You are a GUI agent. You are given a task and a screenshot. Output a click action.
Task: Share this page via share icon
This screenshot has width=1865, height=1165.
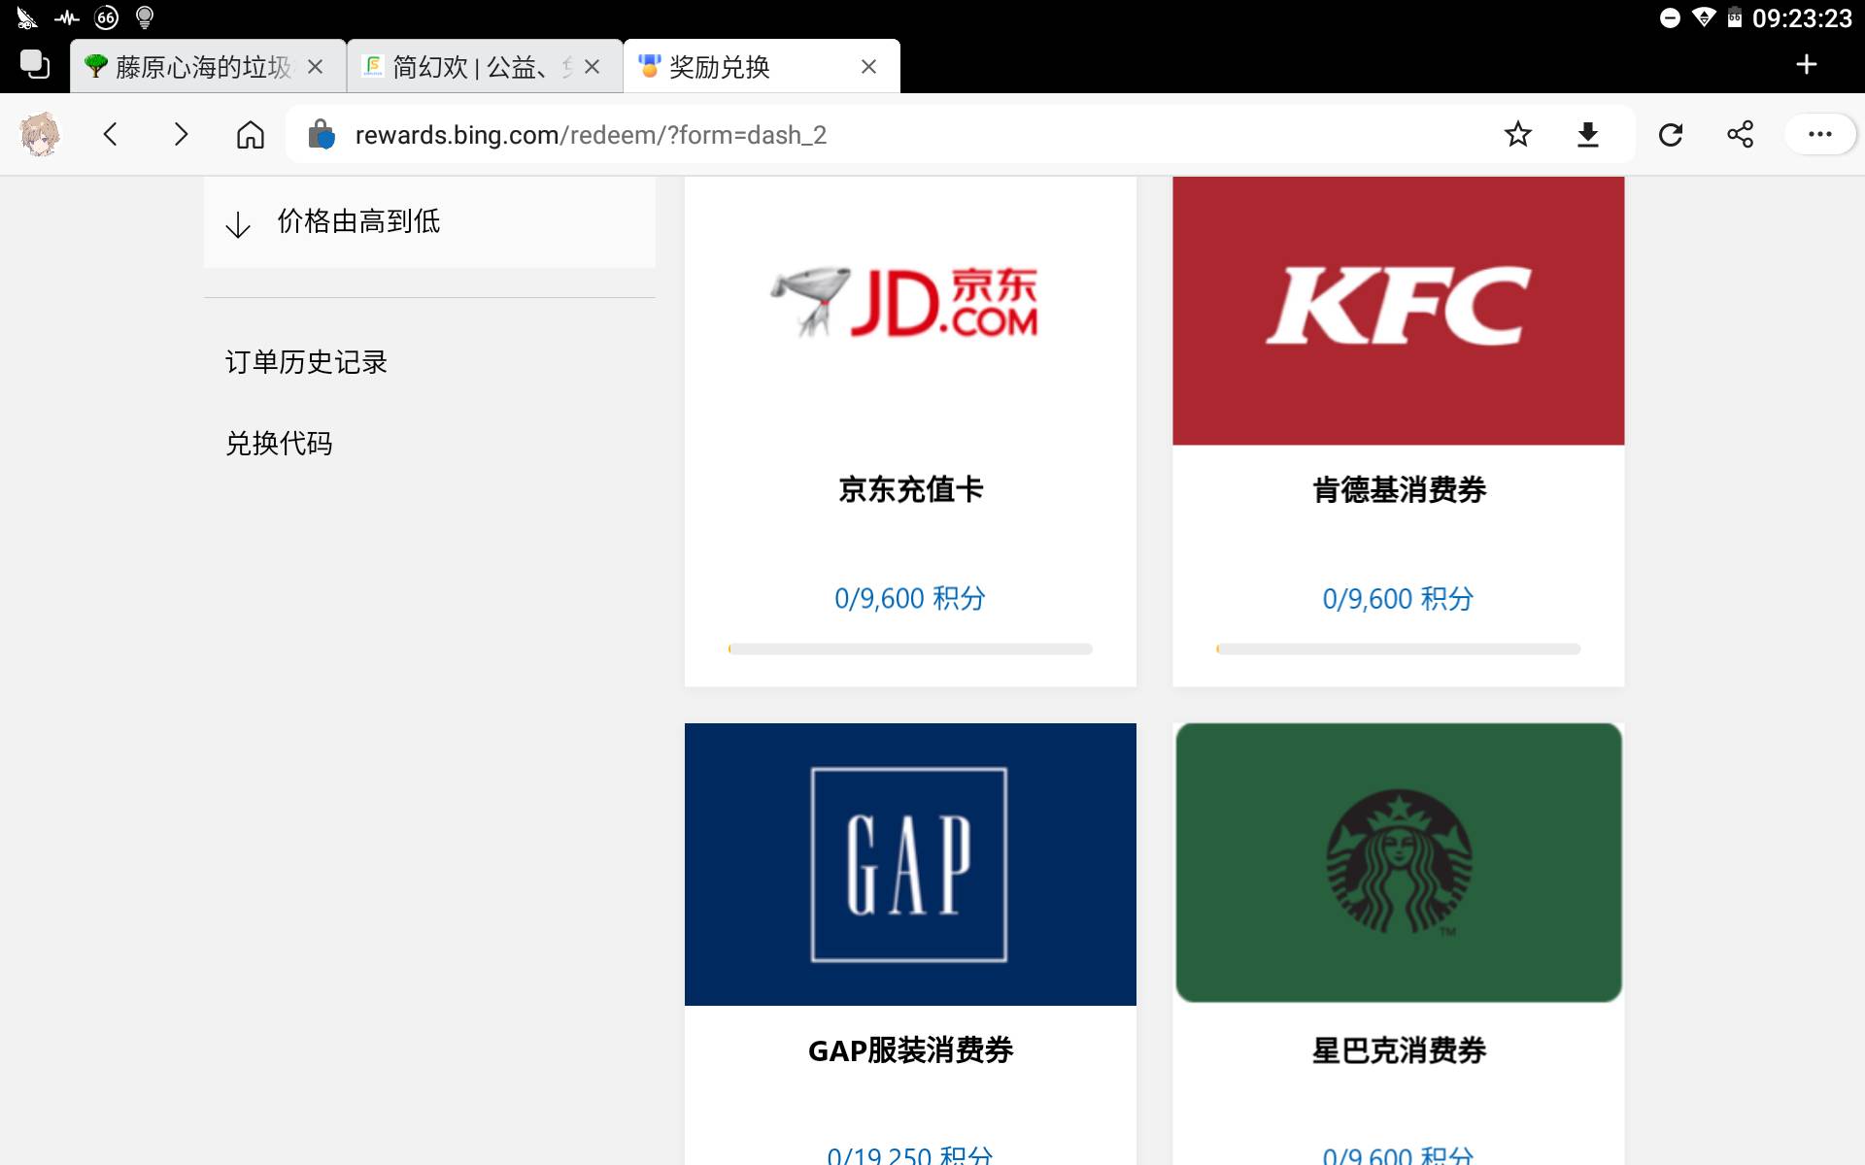click(1741, 135)
